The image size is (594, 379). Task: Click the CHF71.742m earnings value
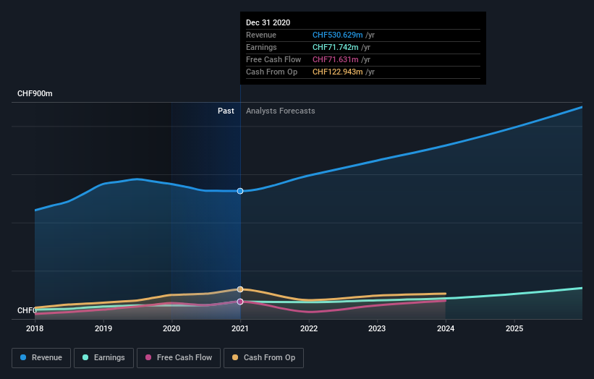335,47
